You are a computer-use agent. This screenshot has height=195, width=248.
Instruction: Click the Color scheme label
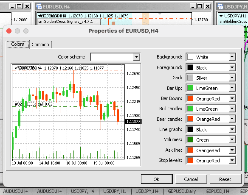pyautogui.click(x=72, y=57)
